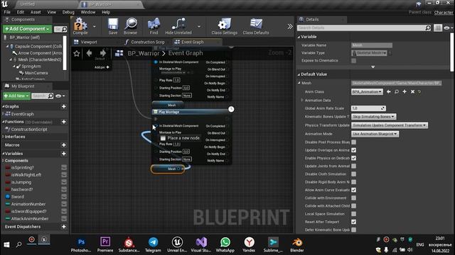The width and height of the screenshot is (455, 255).
Task: Expand Animation Data section
Action: tap(302, 100)
